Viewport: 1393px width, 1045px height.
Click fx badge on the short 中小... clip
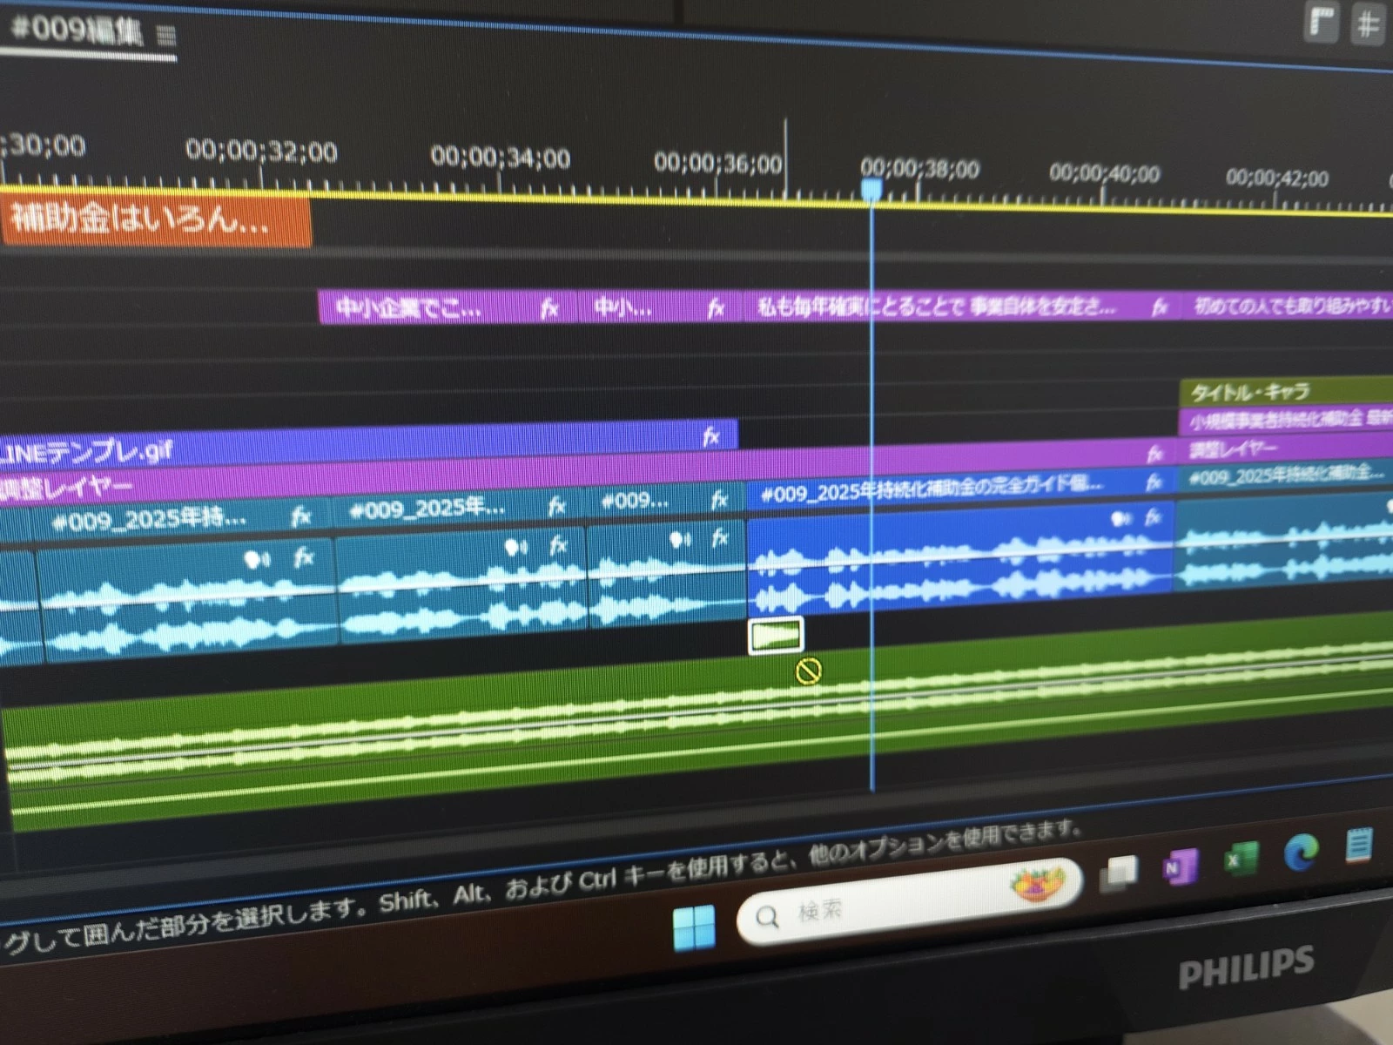[717, 307]
